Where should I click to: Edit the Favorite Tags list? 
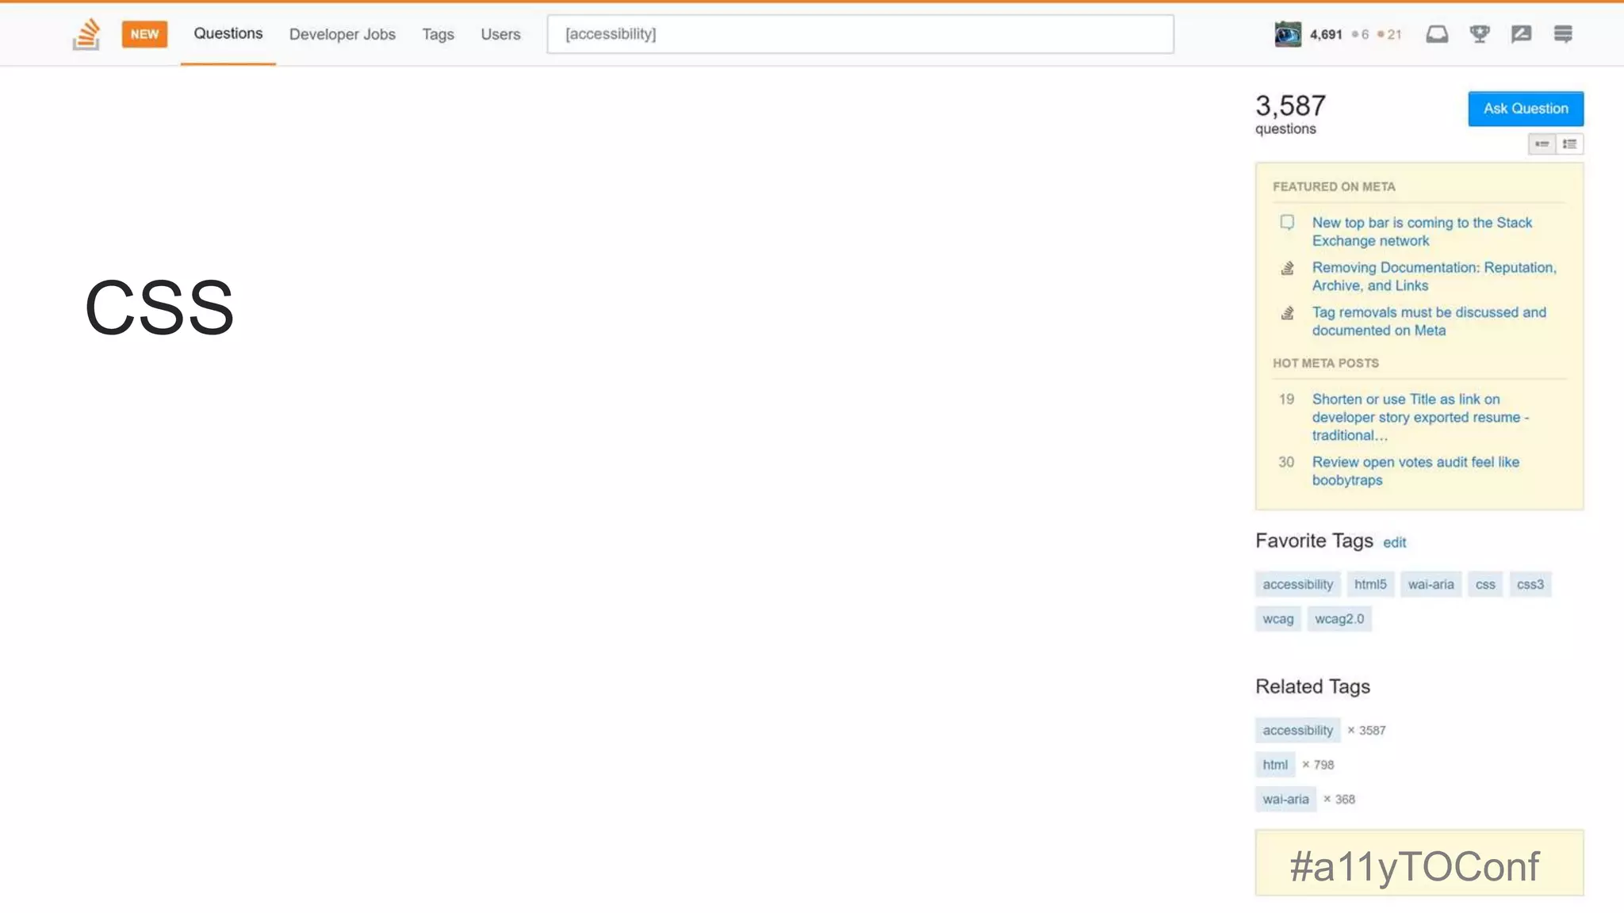pos(1394,543)
